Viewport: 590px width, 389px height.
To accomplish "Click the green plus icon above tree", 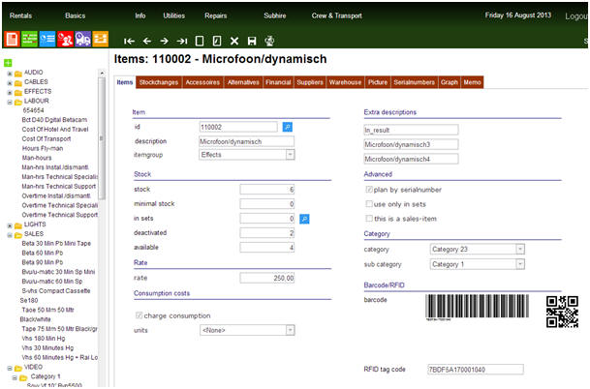I will (x=8, y=63).
